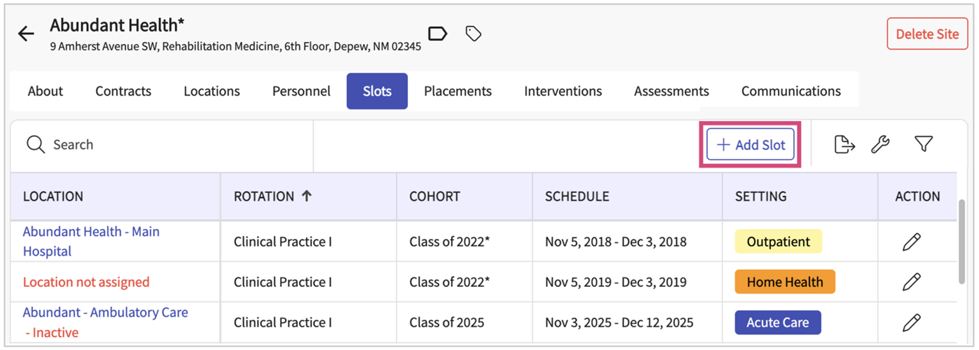This screenshot has height=350, width=979.
Task: Click the Delete Site button
Action: coord(927,34)
